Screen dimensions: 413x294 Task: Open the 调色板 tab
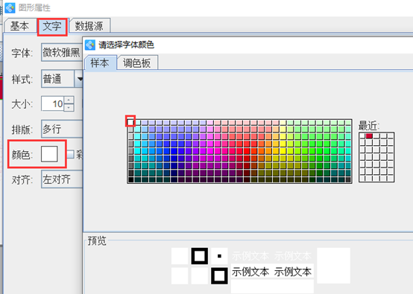coord(137,63)
